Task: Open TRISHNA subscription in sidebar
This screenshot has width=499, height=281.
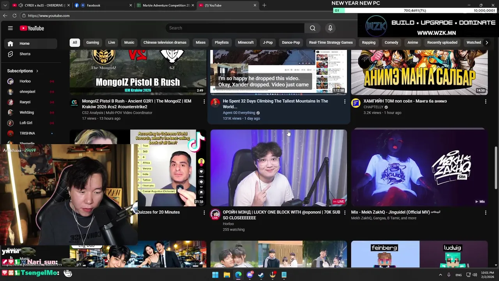Action: [x=30, y=133]
